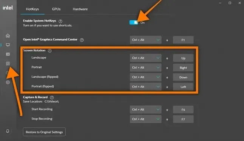Click the Down key field for Landscape (flipped)
This screenshot has height=141, width=244.
[x=183, y=77]
